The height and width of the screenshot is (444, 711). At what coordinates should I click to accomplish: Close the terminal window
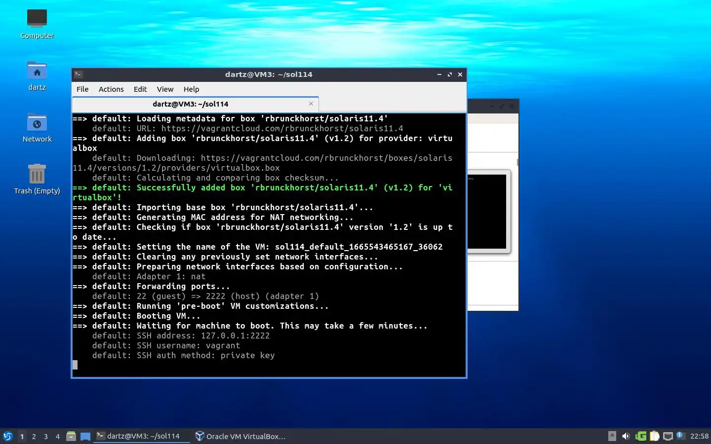pos(460,74)
